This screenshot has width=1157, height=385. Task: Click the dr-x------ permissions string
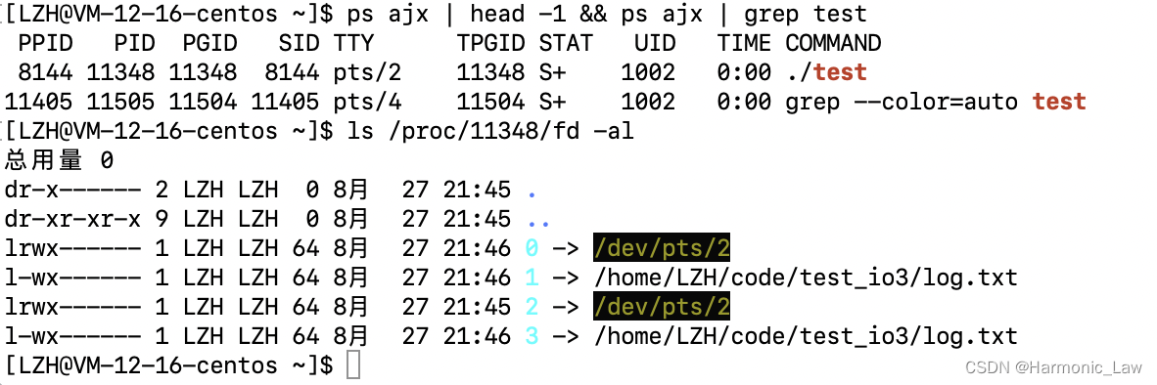72,190
